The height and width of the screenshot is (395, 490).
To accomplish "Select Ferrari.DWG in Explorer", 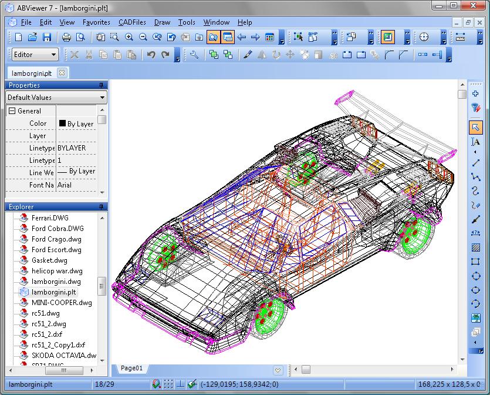I will click(x=50, y=218).
